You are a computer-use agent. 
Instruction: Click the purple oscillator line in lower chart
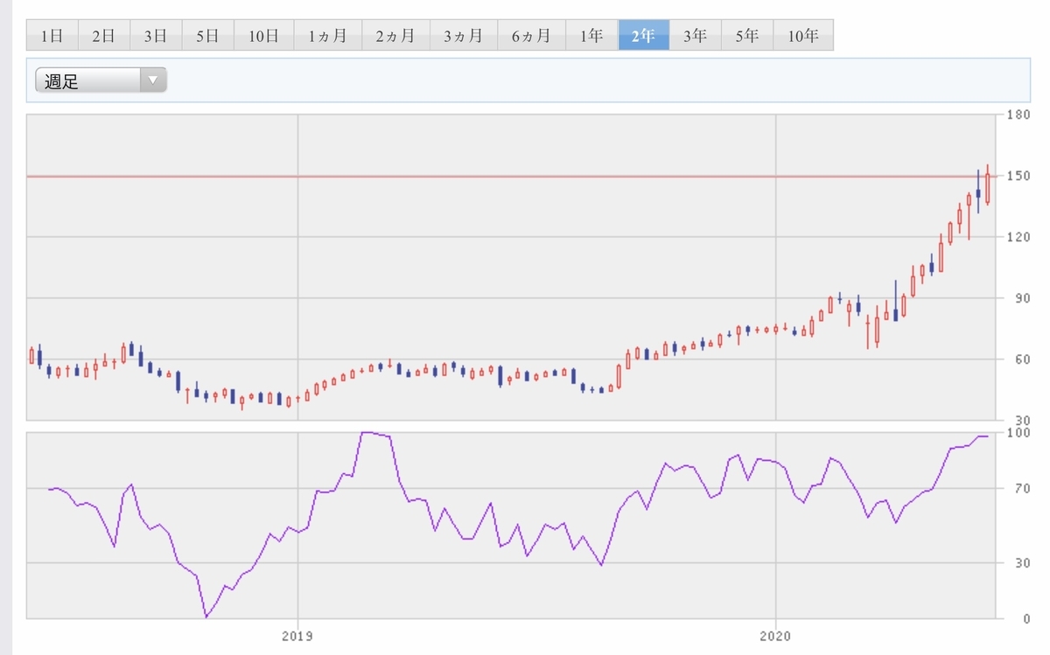tap(516, 525)
